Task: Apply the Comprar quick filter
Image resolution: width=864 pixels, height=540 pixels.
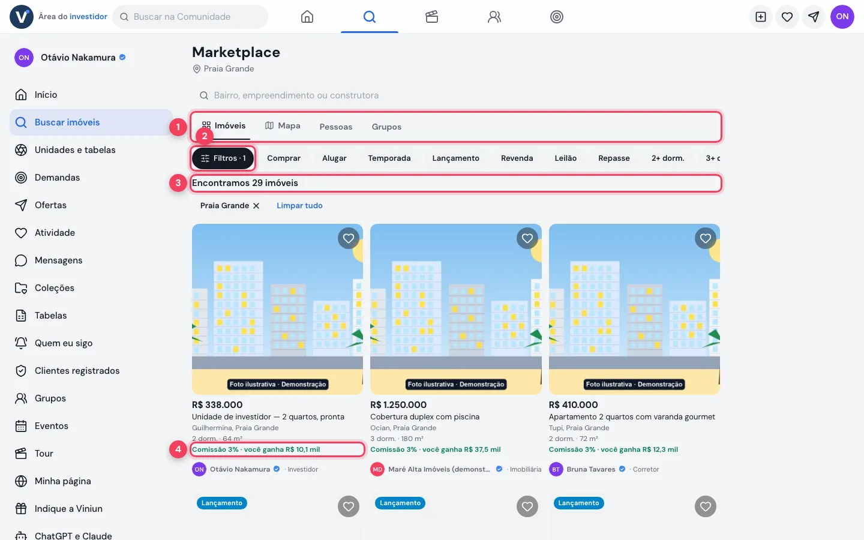Action: click(x=284, y=158)
